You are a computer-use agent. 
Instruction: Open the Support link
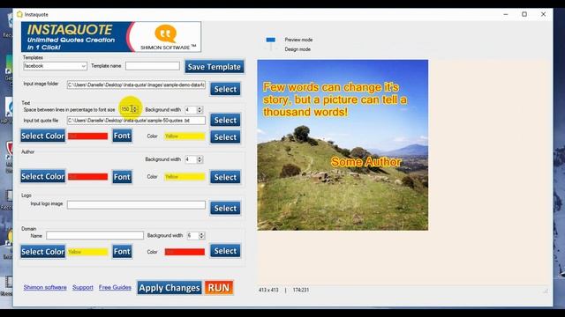coord(82,287)
